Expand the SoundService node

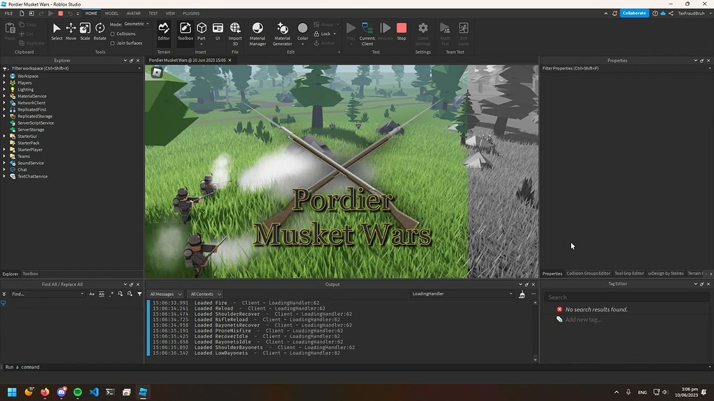(x=5, y=163)
